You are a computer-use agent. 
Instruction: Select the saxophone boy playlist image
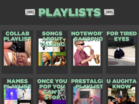[x=87, y=52]
